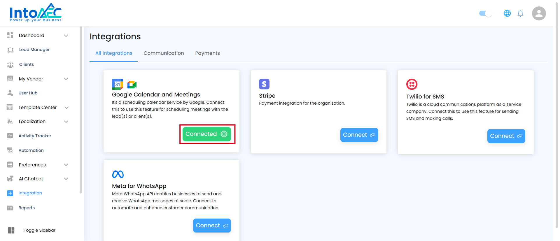This screenshot has height=241, width=560.
Task: Click the Localization label
Action: pos(32,121)
